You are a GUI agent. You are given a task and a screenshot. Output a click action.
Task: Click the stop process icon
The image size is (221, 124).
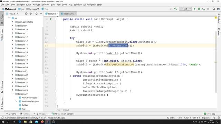pos(208,9)
